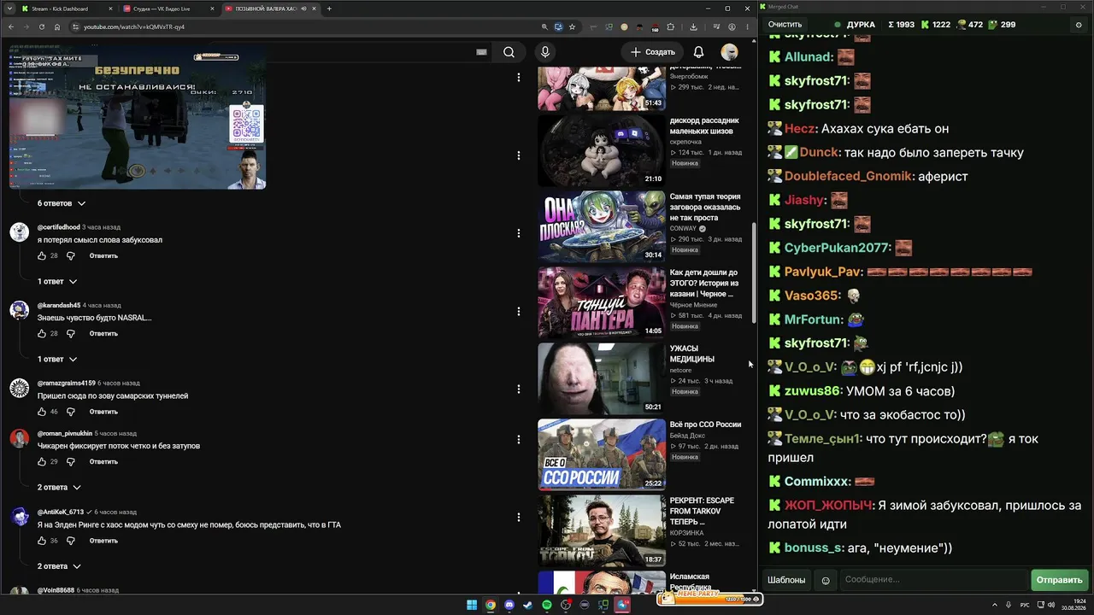Open the pinned mini video player

tap(138, 117)
